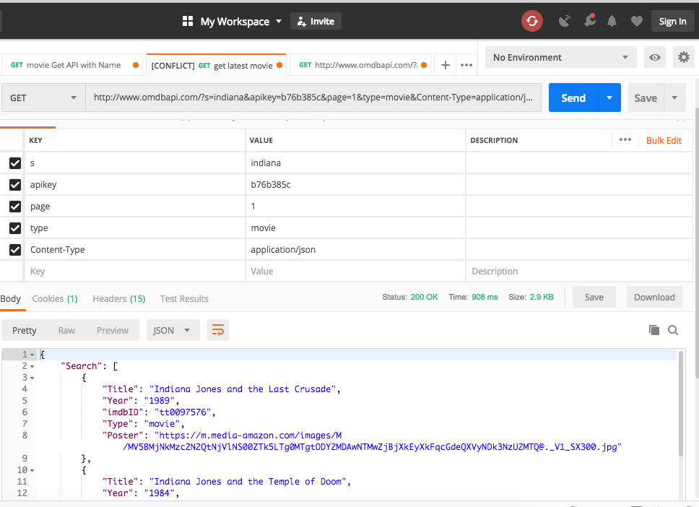Click the Sign In button
The height and width of the screenshot is (507, 699).
point(672,21)
